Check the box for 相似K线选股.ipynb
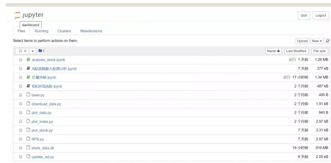Image resolution: width=331 pixels, height=163 pixels. point(21,86)
